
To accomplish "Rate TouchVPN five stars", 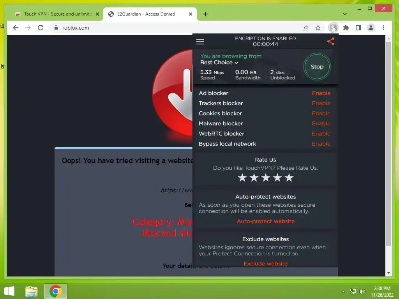I will click(x=289, y=178).
